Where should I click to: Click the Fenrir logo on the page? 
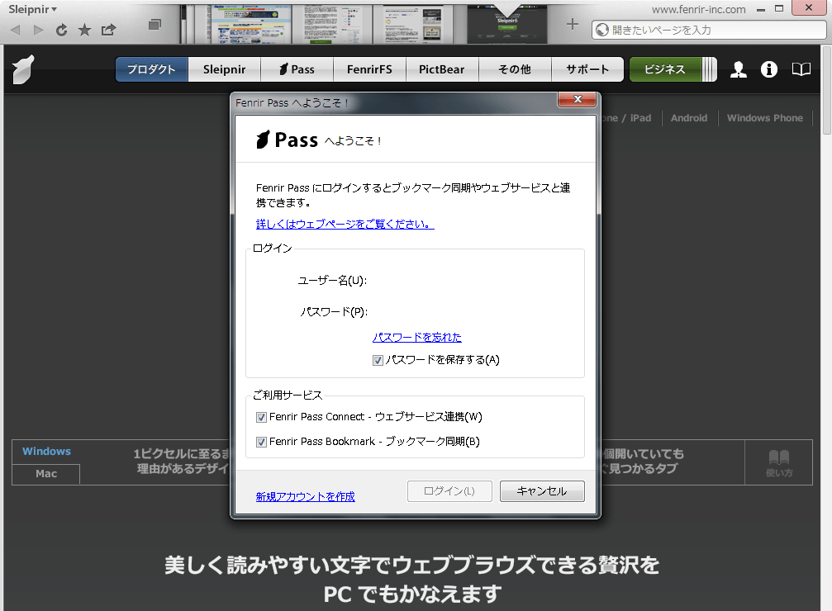point(23,69)
